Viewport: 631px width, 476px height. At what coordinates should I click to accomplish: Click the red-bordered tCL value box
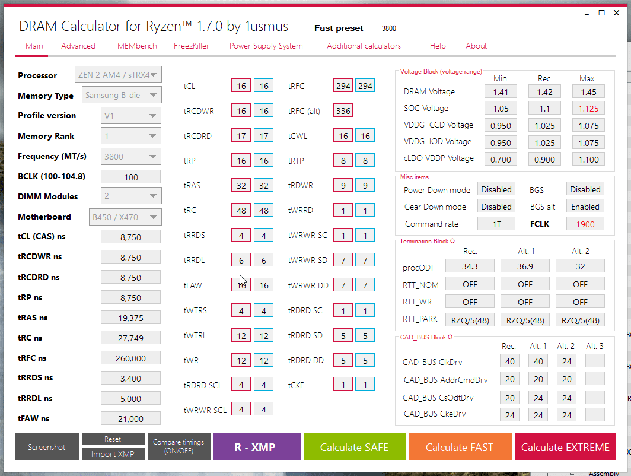tap(241, 86)
